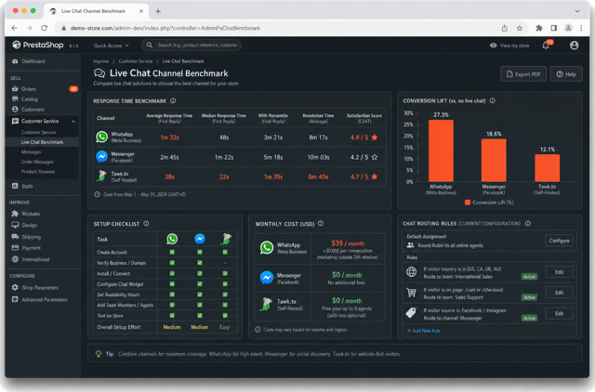Toggle WhatsApp Create Account checkbox
The height and width of the screenshot is (392, 595).
point(172,252)
